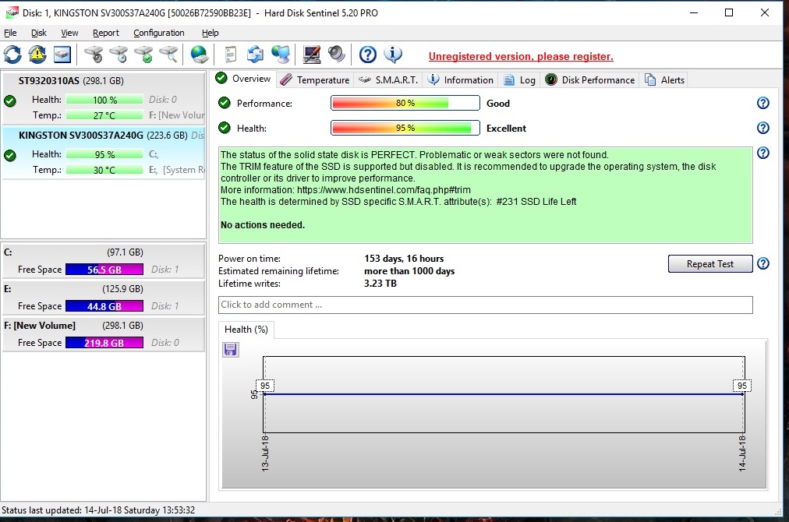The width and height of the screenshot is (789, 522).
Task: Click the 'Click to add comment' field
Action: point(485,305)
